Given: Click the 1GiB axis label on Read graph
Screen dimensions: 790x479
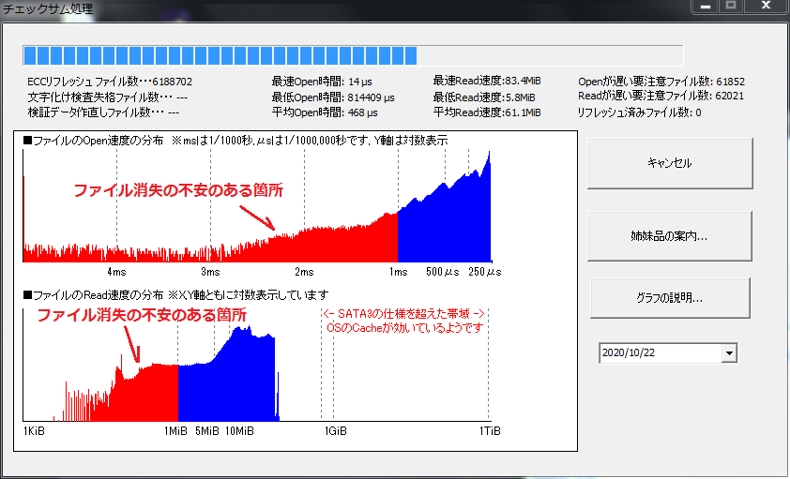Looking at the screenshot, I should [335, 431].
